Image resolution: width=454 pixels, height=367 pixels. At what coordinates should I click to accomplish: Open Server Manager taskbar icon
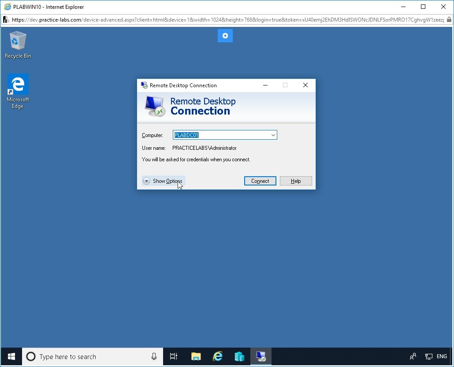point(239,356)
